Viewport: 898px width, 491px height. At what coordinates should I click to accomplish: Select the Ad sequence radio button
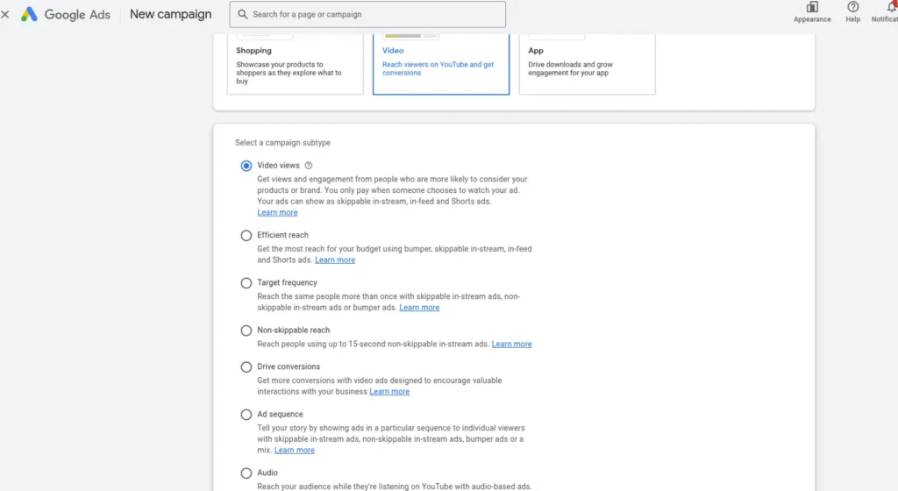pos(246,414)
